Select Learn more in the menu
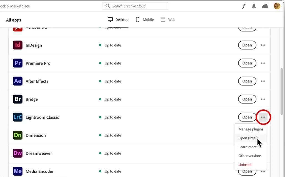This screenshot has width=285, height=177. pos(251,147)
